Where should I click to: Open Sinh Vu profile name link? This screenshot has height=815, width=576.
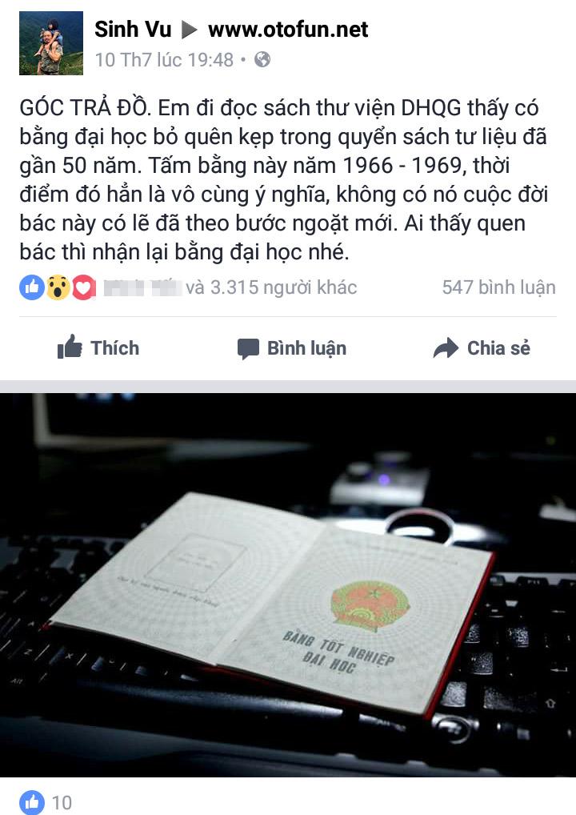tap(133, 29)
